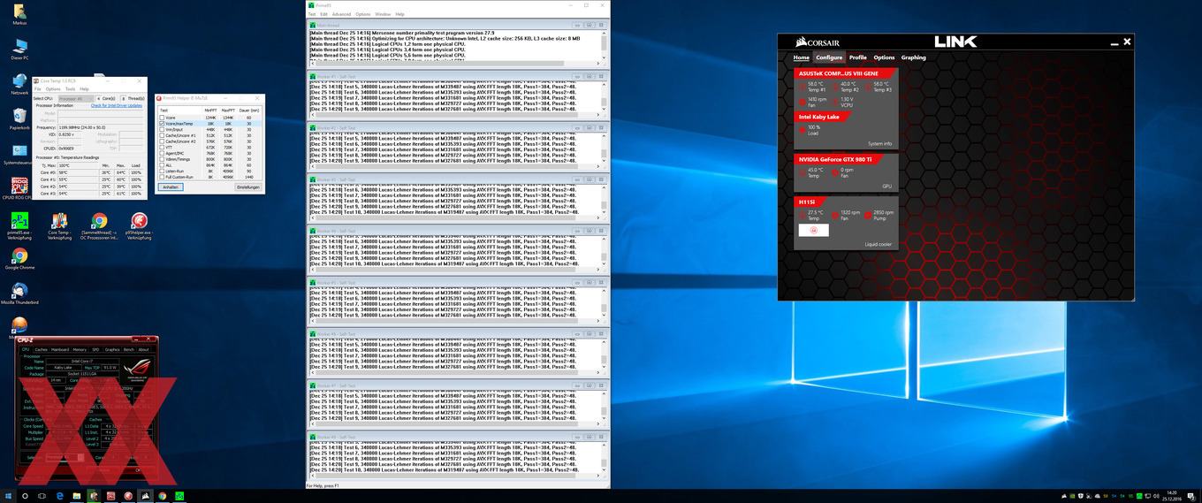
Task: Open the Edit menu in Prime95
Action: (x=323, y=14)
